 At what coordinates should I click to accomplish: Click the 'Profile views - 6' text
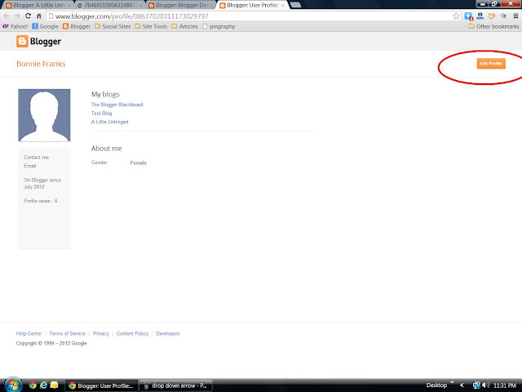click(40, 201)
